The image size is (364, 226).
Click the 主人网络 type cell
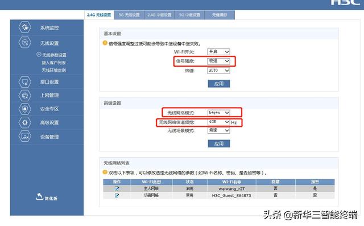tap(151, 188)
